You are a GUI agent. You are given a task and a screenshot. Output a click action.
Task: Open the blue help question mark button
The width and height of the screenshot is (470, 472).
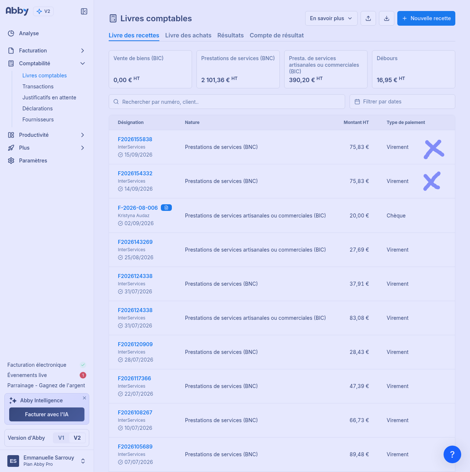point(452,454)
